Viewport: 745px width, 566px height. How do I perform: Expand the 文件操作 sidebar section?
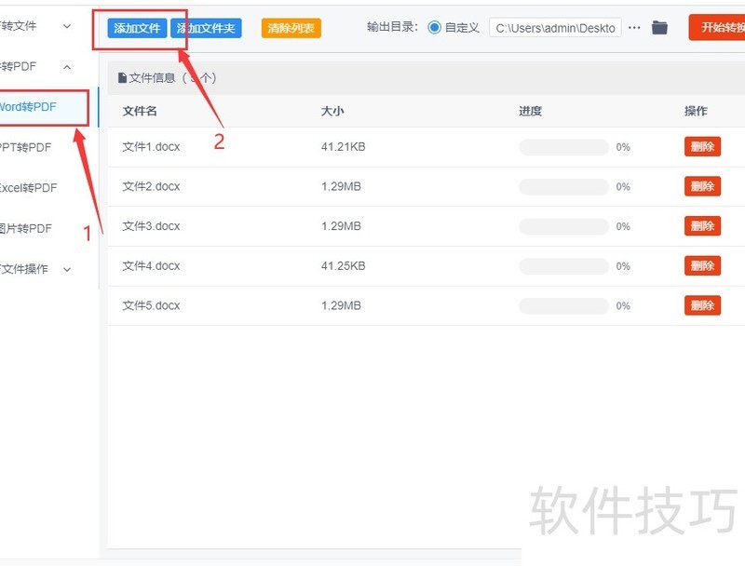[65, 269]
